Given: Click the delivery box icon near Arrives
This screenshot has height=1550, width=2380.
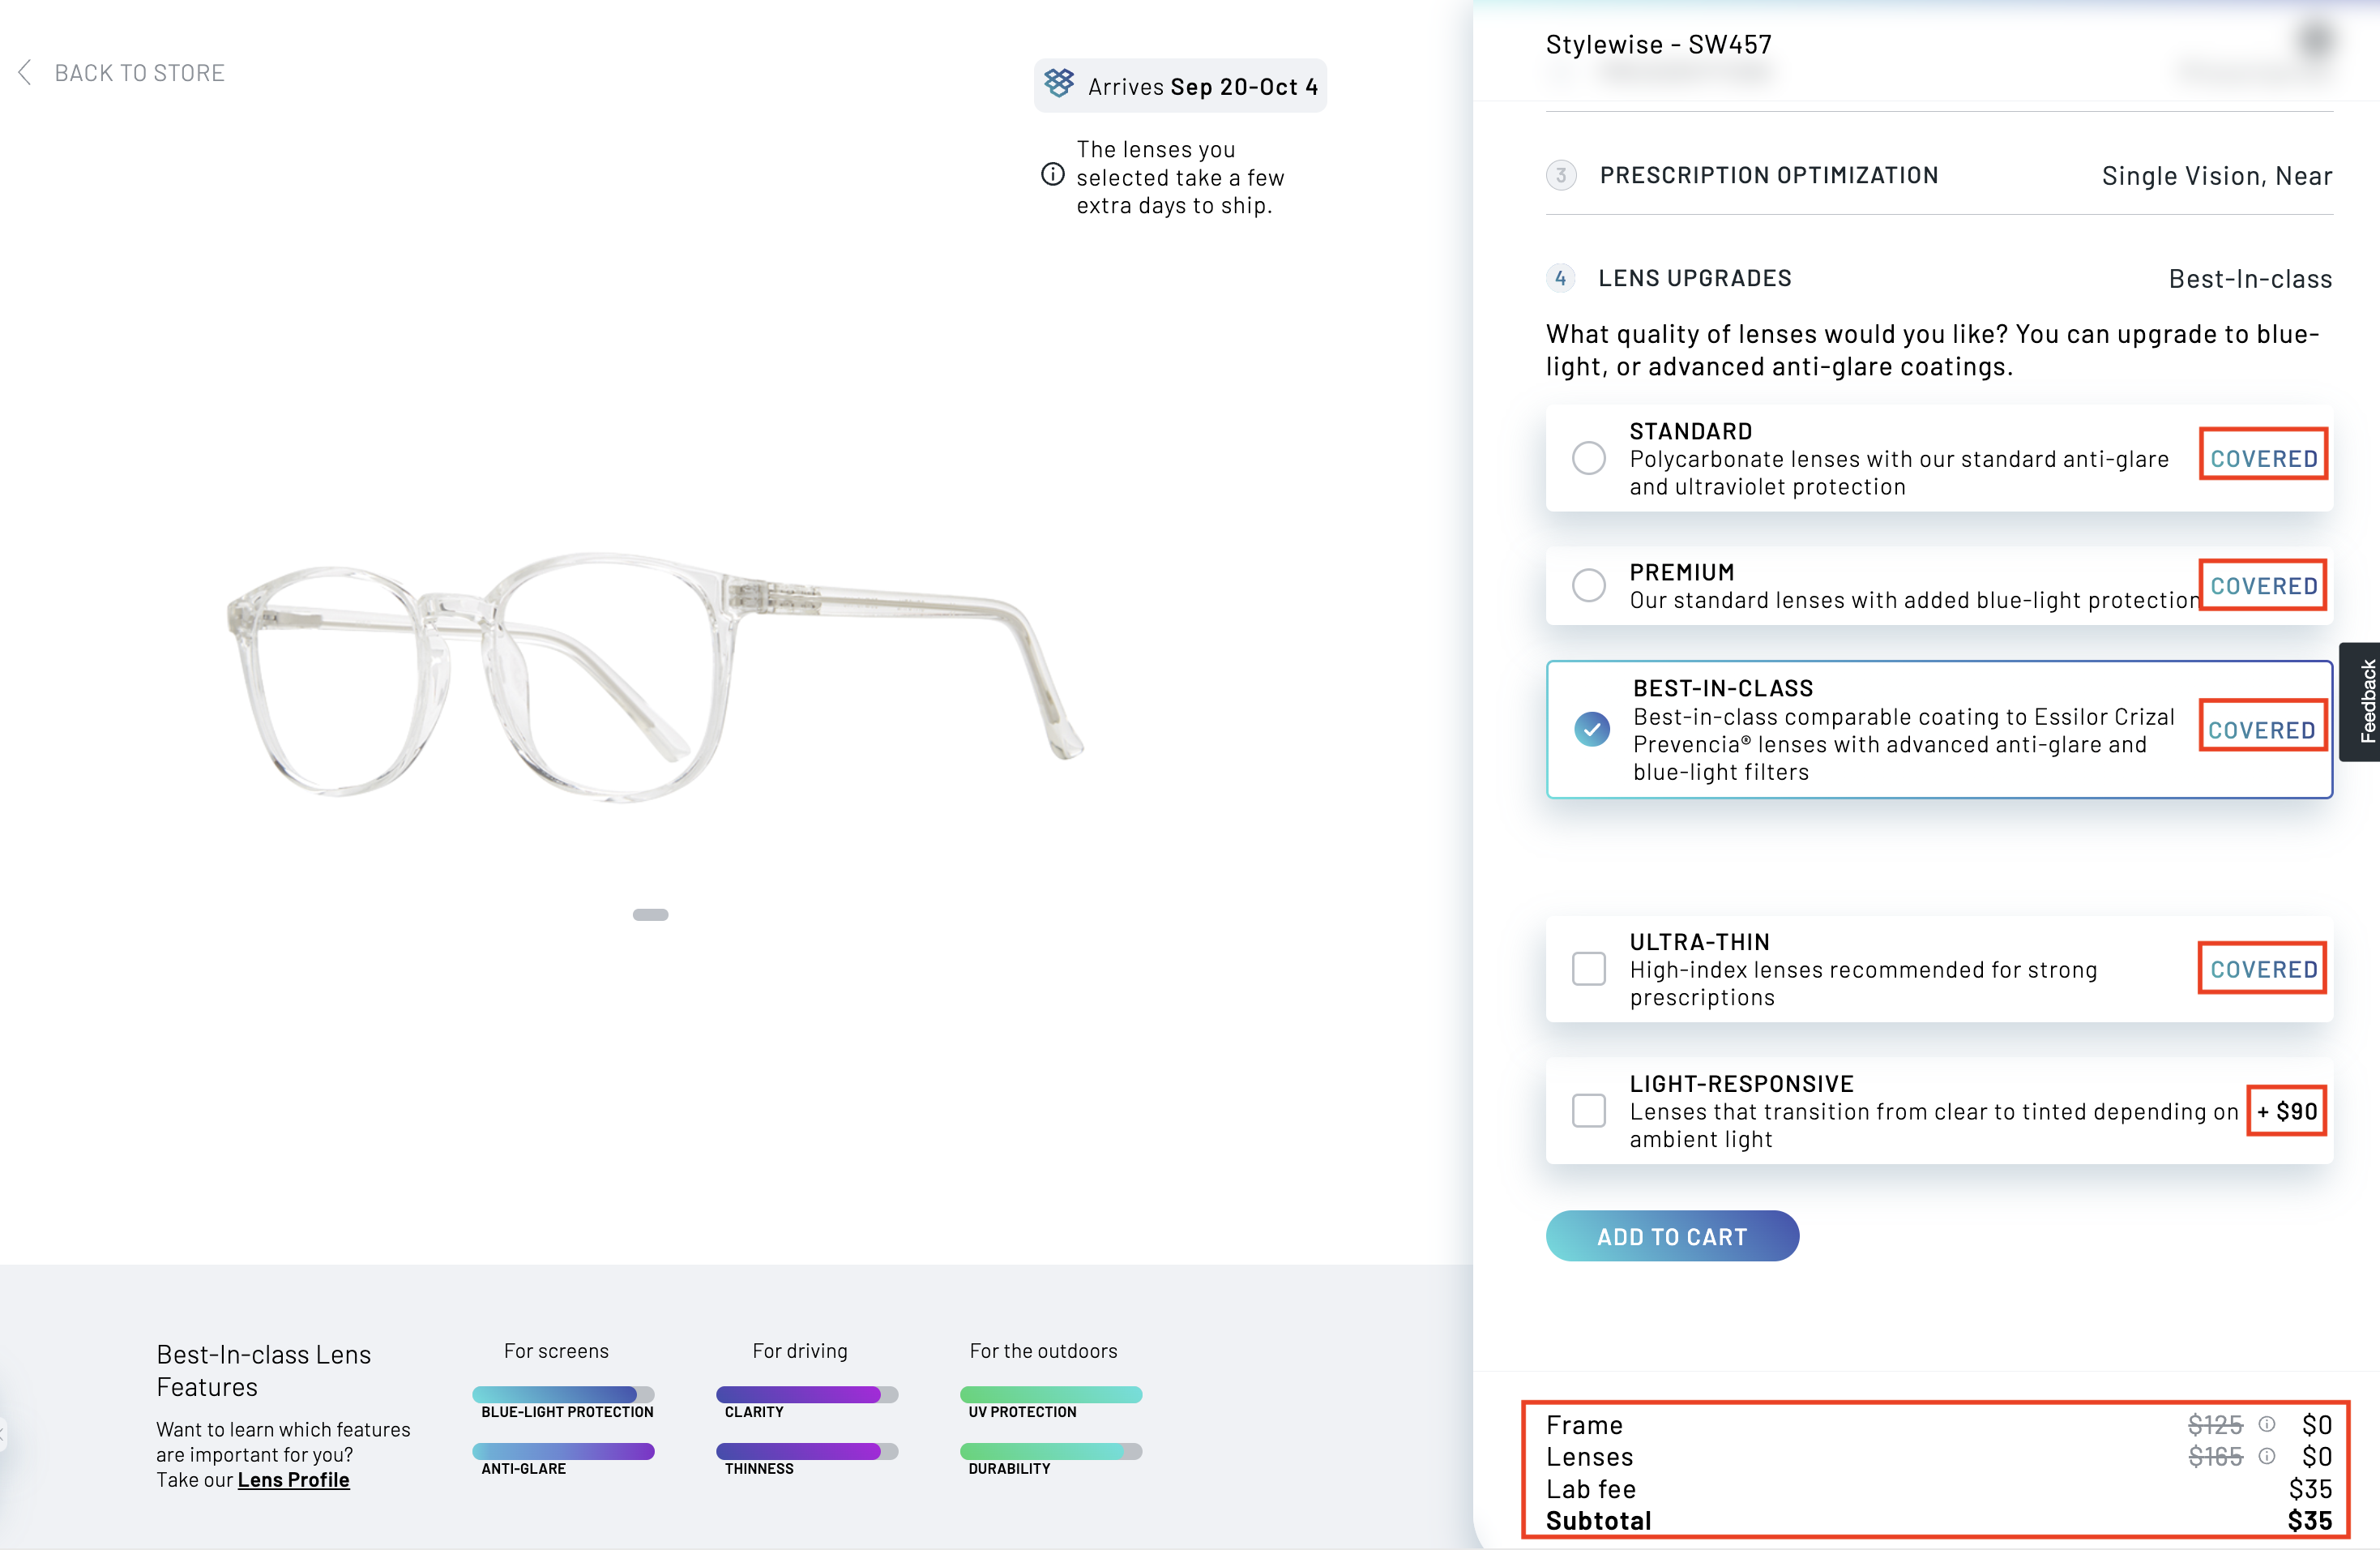Looking at the screenshot, I should tap(1059, 84).
